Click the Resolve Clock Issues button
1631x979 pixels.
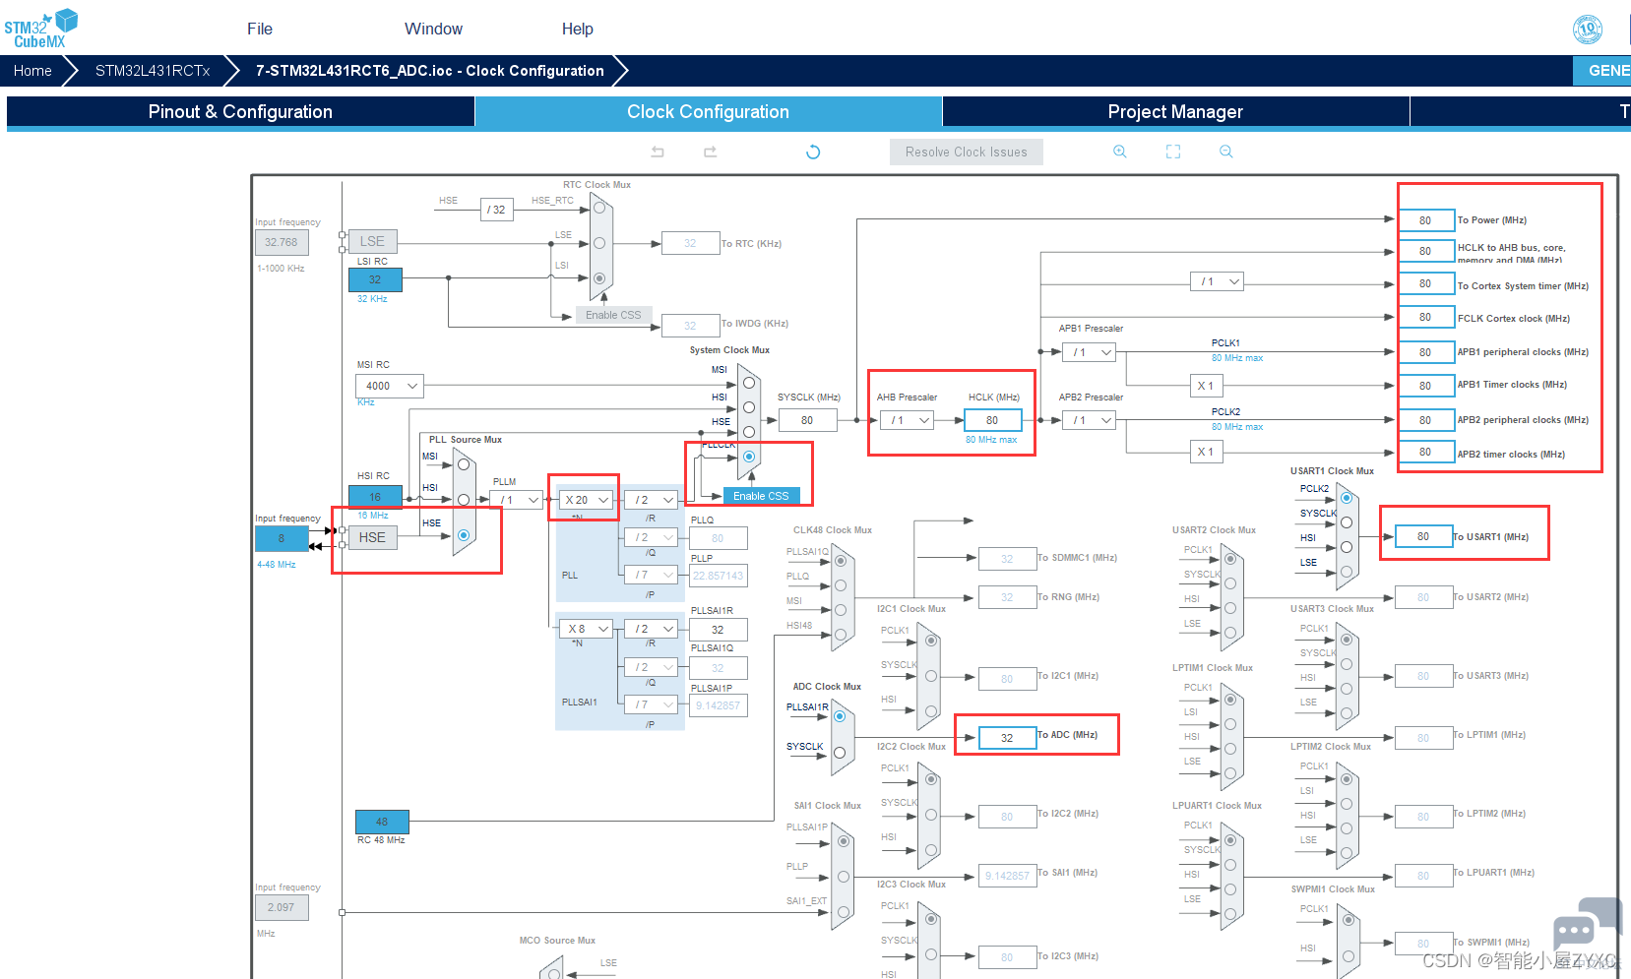coord(967,152)
